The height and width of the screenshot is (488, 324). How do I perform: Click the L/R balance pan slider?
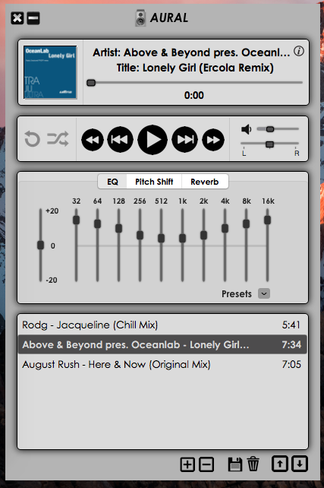269,144
